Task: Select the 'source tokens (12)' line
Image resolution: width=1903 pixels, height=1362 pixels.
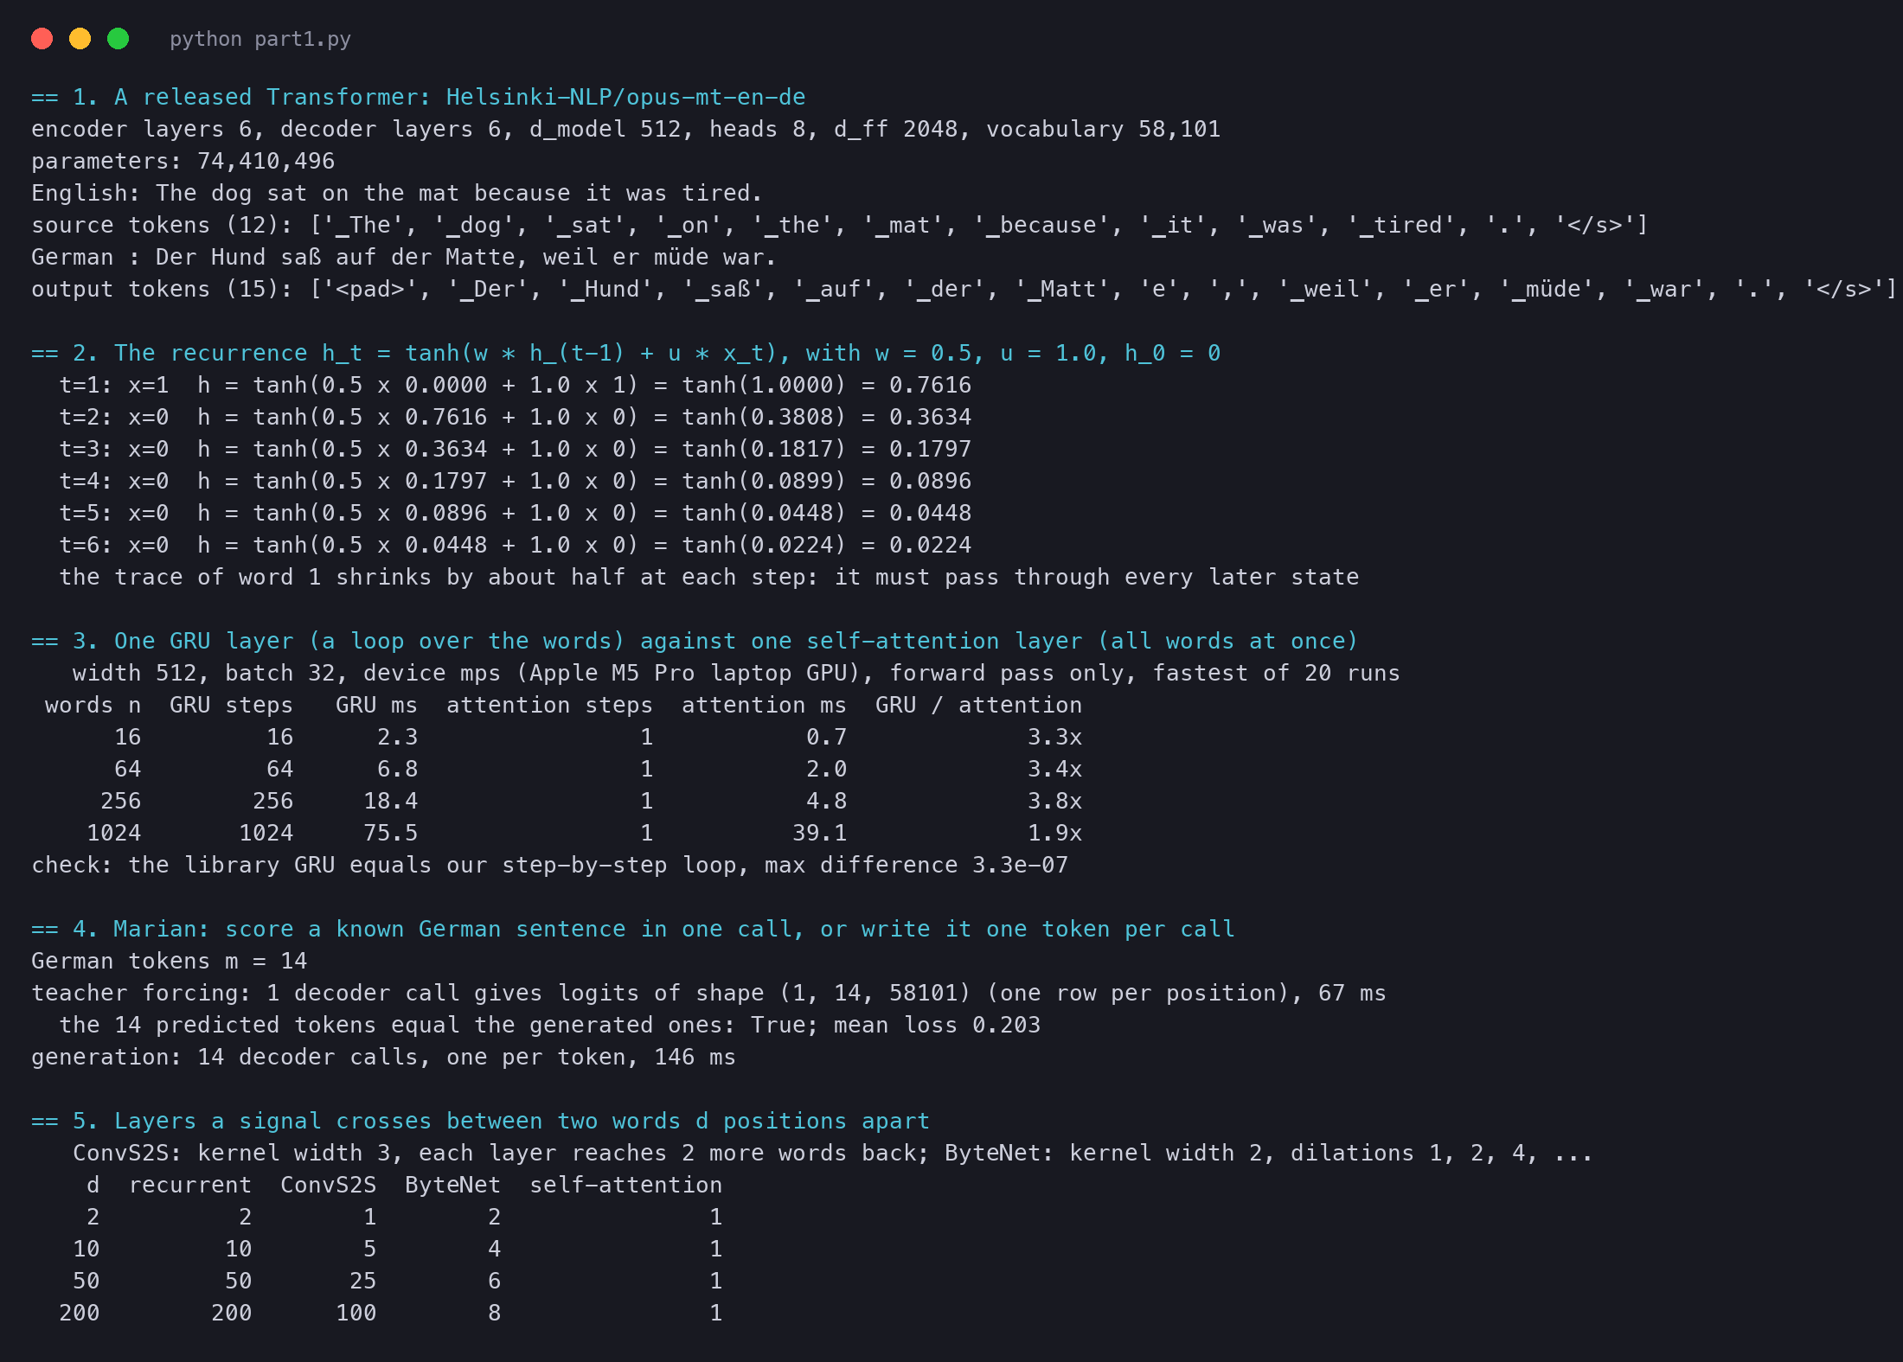Action: pos(840,225)
